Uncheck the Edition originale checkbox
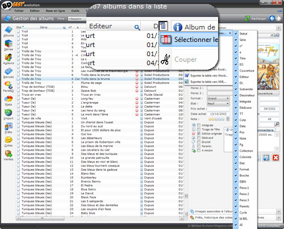The image size is (284, 229). tap(199, 134)
